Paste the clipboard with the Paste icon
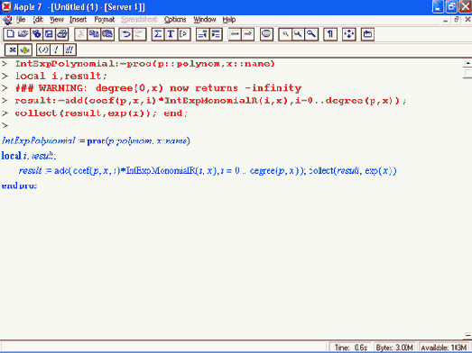Screen dimensions: 472x353 (x=107, y=34)
